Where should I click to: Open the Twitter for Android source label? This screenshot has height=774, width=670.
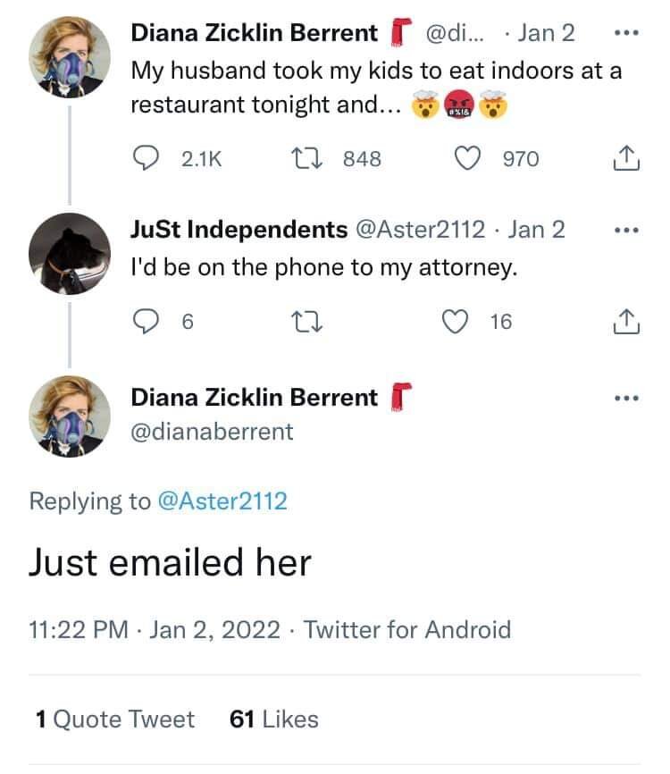tap(407, 629)
